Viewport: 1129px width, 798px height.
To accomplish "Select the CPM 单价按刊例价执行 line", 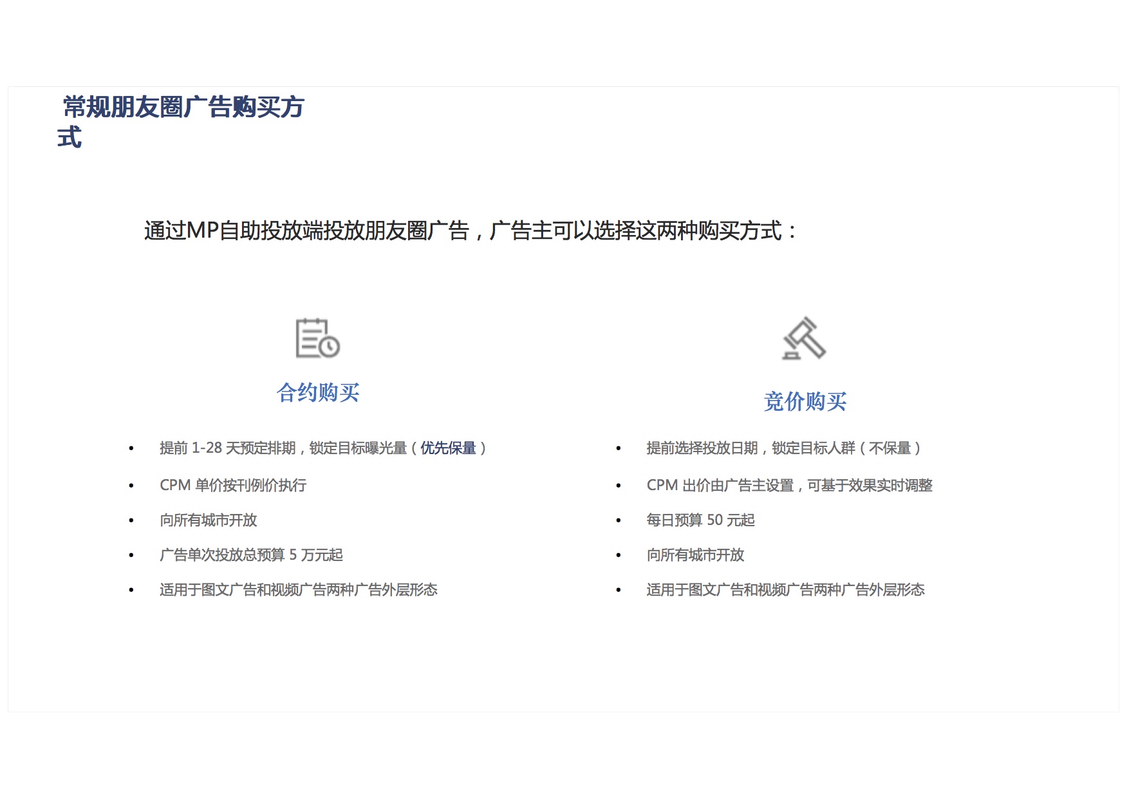I will click(x=233, y=485).
